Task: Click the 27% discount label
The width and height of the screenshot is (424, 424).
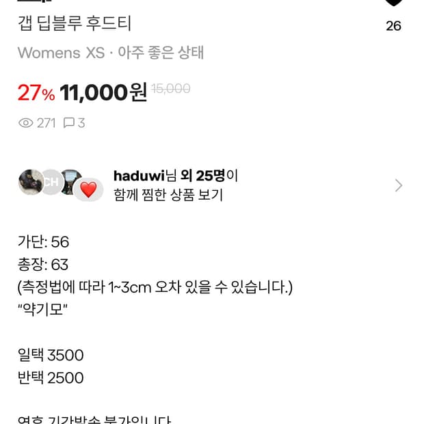Action: pyautogui.click(x=36, y=93)
